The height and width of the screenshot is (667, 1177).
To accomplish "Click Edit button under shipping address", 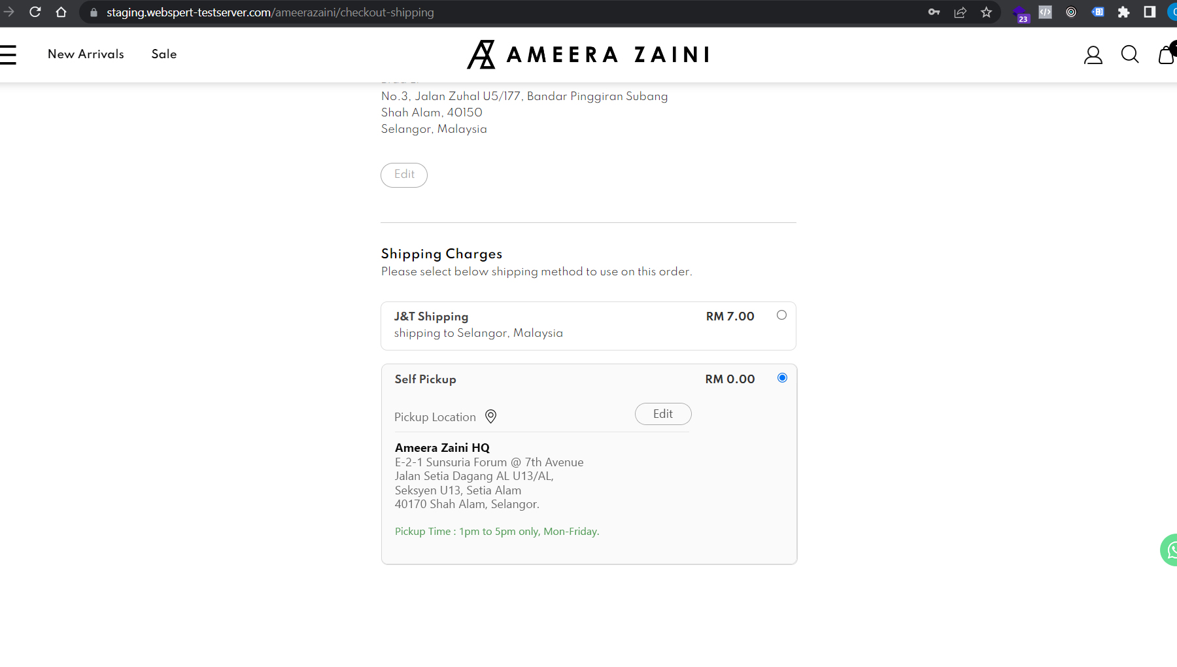I will pyautogui.click(x=404, y=175).
